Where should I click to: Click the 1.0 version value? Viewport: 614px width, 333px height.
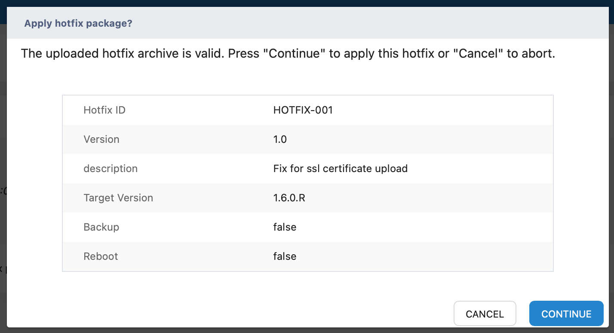coord(280,139)
